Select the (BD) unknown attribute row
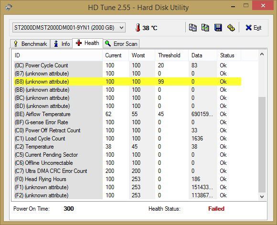The height and width of the screenshot is (225, 277). click(128, 106)
